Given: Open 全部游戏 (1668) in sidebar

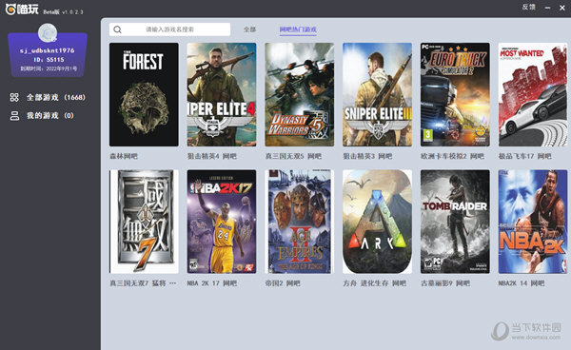Looking at the screenshot, I should pyautogui.click(x=48, y=97).
